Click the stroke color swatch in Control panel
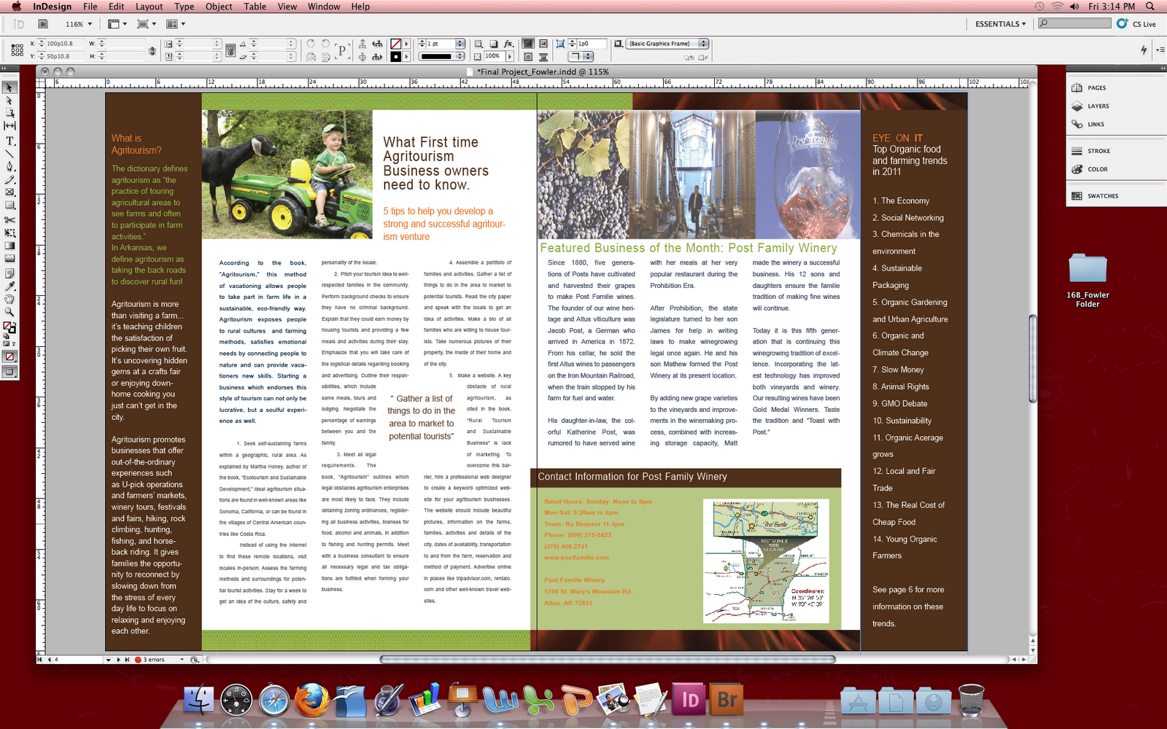The height and width of the screenshot is (729, 1167). tap(396, 57)
